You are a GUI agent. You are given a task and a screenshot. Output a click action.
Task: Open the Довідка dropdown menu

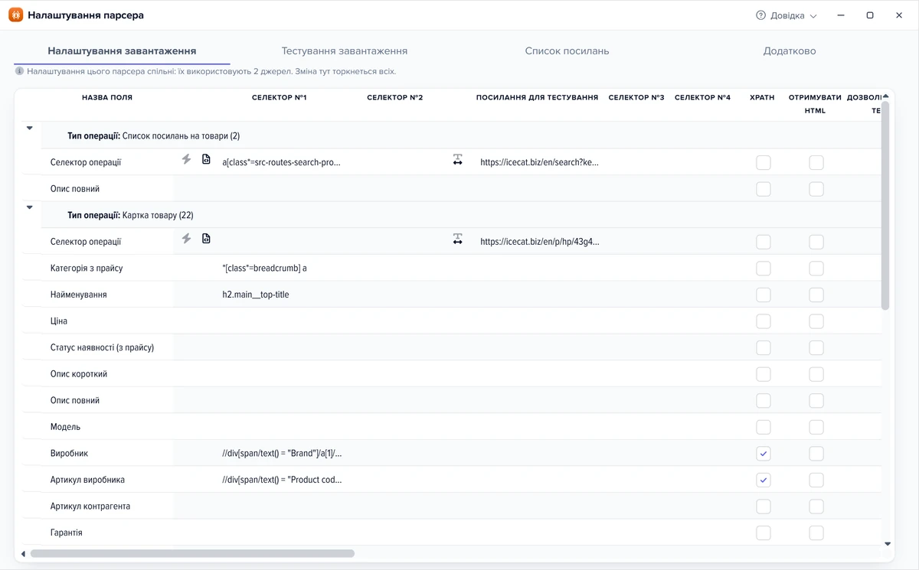[787, 15]
